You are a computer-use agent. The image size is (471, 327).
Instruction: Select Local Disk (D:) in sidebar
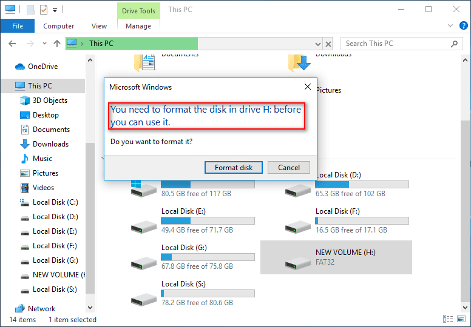click(x=55, y=217)
